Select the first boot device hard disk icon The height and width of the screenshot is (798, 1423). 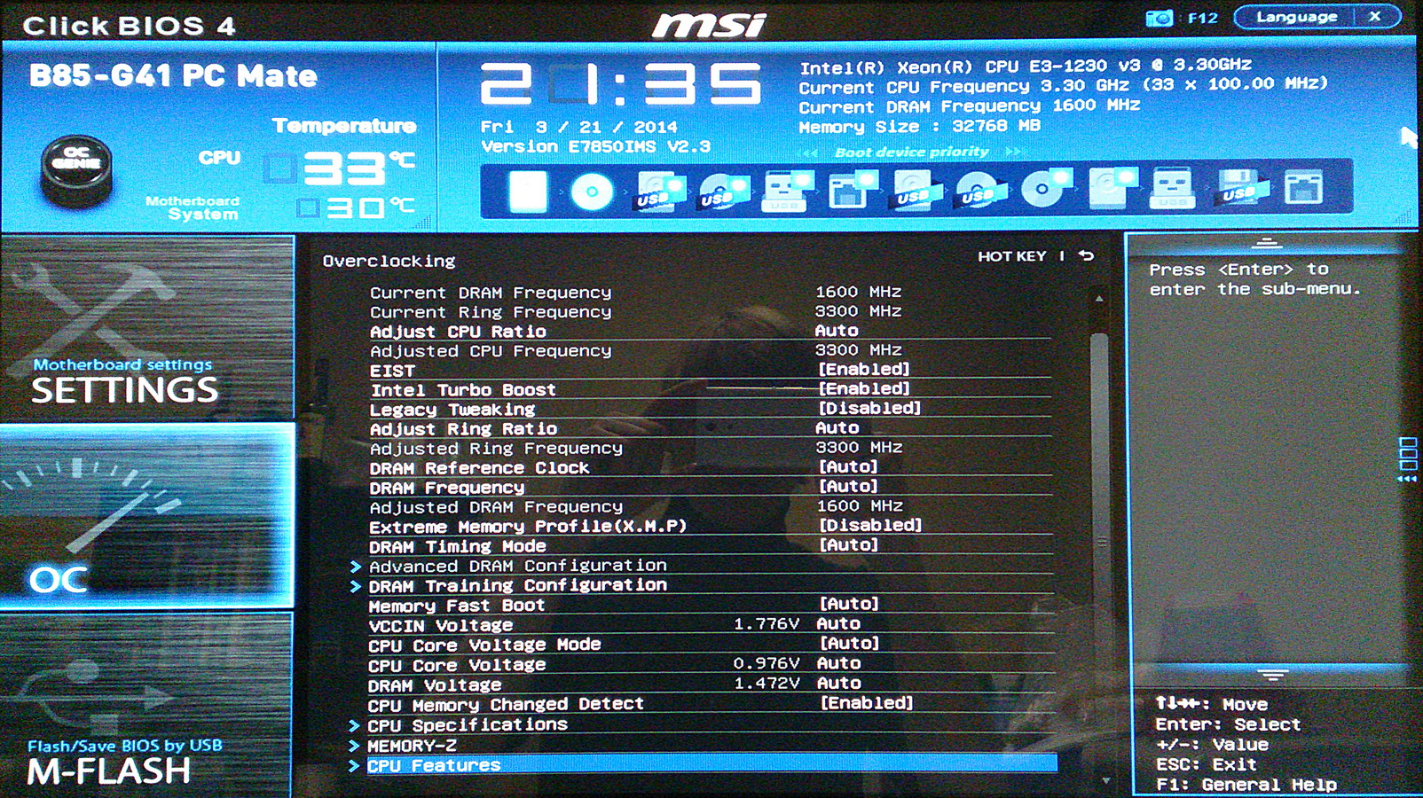[x=527, y=191]
